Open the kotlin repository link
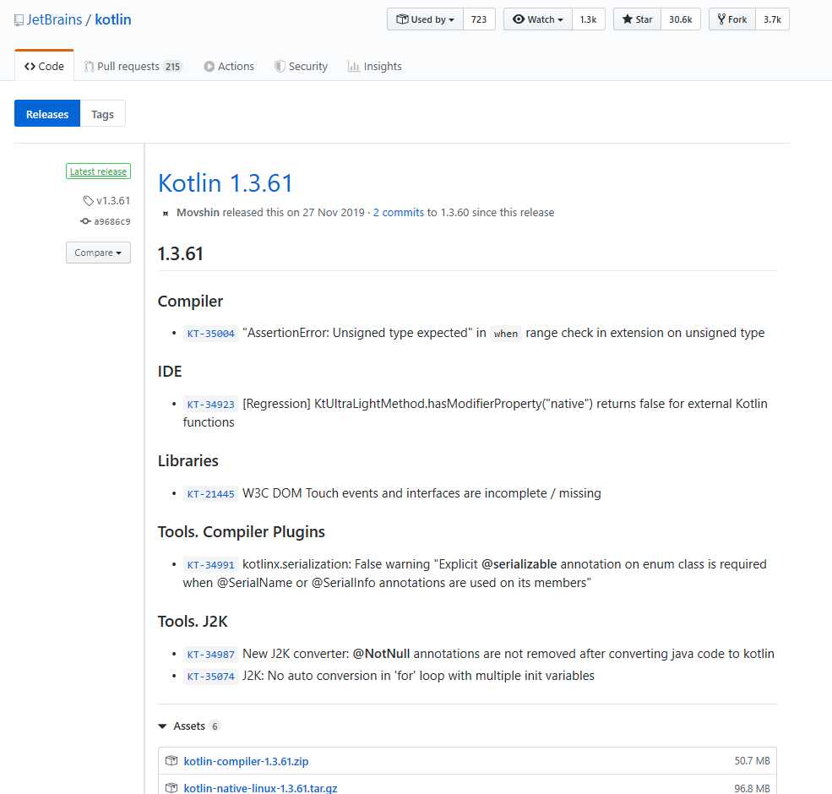 (113, 19)
